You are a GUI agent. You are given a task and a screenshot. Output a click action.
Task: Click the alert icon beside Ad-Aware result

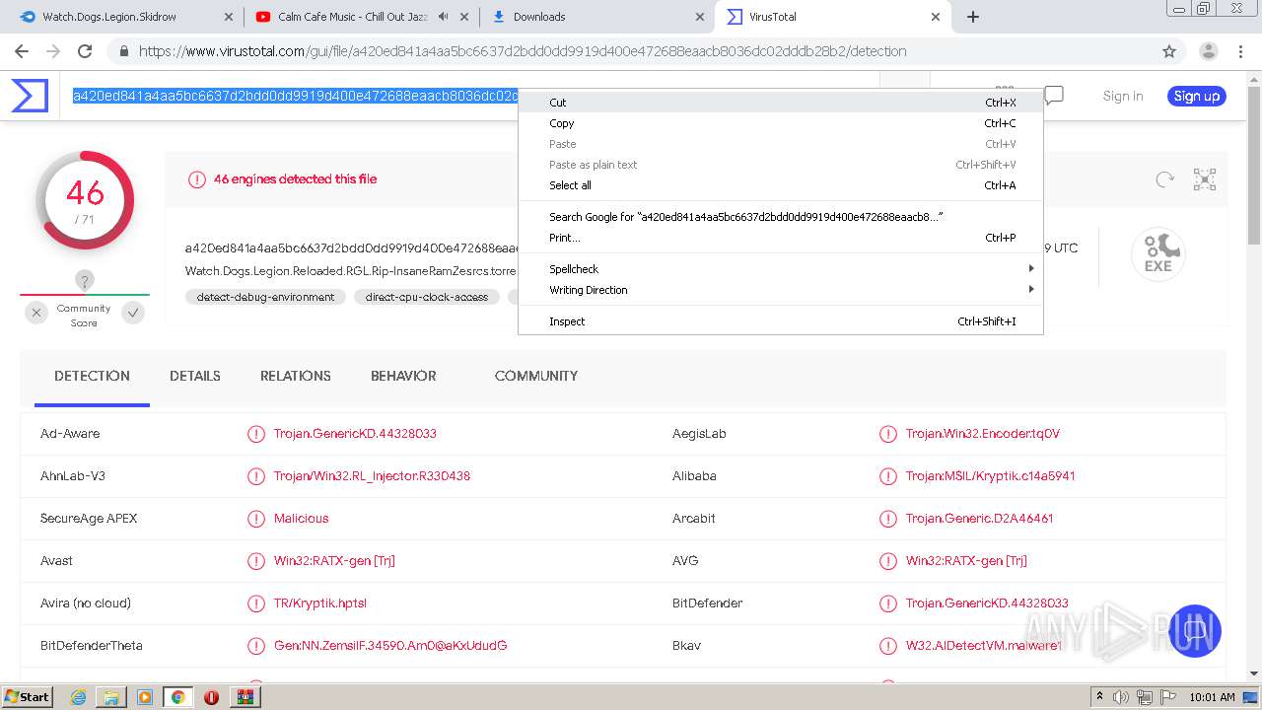256,434
